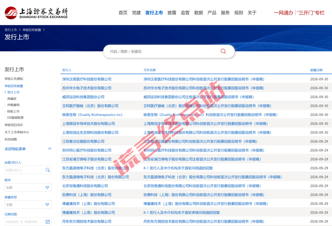Click date 2026-09-30 in 威邦运动科技 row
Screen dimensions: 332x226
click(x=319, y=97)
